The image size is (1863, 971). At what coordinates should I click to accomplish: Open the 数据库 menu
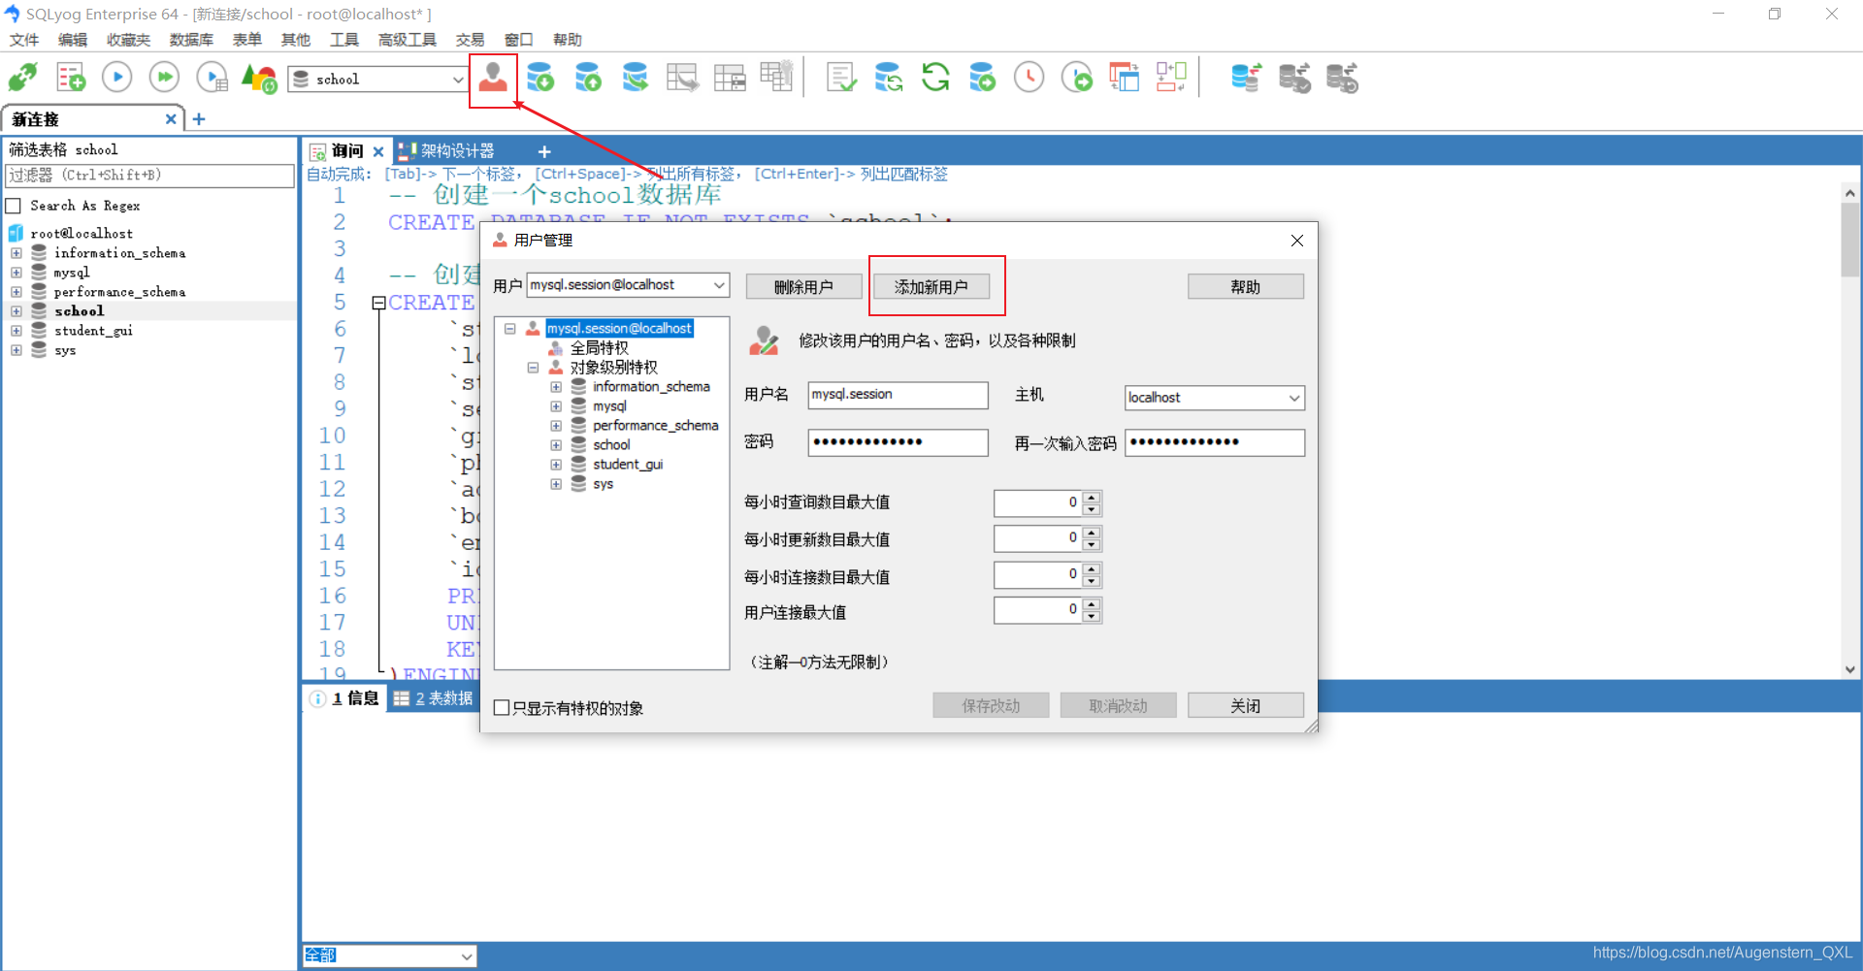point(191,40)
